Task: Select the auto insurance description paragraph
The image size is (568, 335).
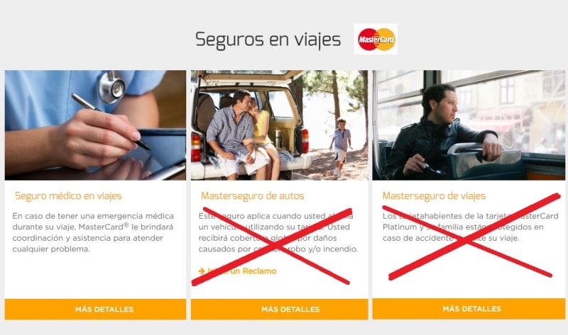Action: (278, 232)
